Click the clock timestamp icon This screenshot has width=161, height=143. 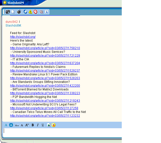[x=42, y=12]
